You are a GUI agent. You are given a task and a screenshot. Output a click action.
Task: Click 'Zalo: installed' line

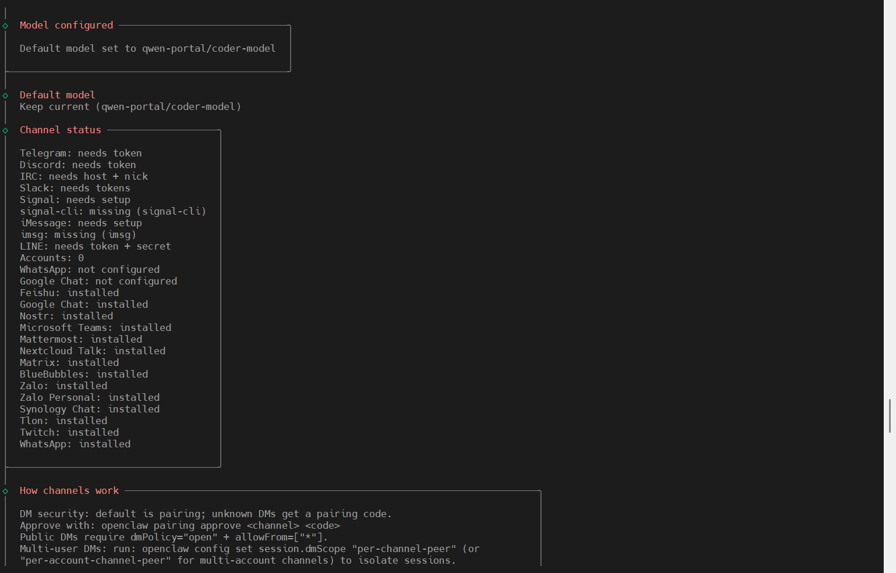point(63,386)
